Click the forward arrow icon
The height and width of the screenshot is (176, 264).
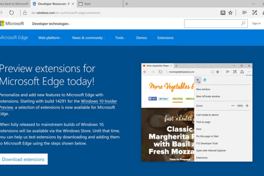coord(1,13)
